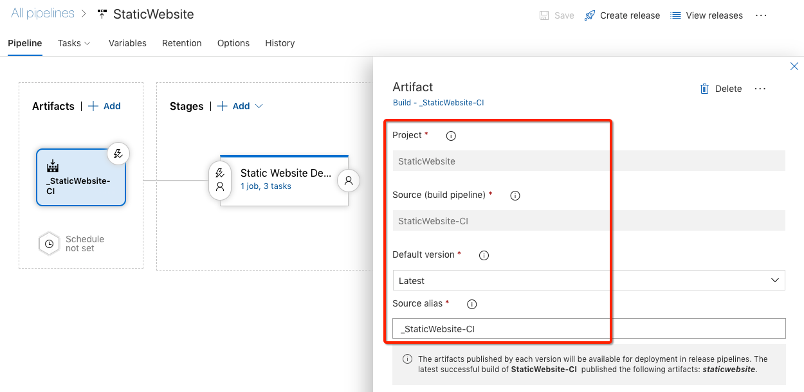Expand the Default version dropdown

(x=774, y=281)
